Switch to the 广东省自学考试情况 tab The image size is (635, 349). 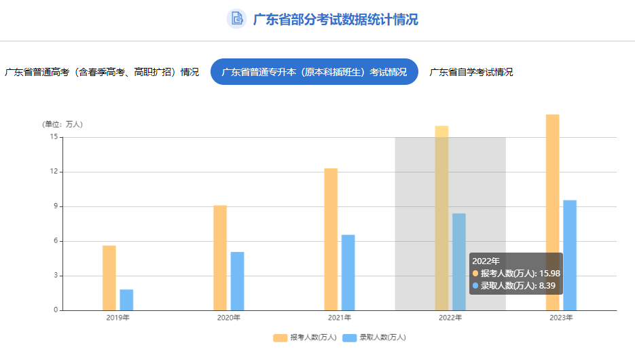(471, 72)
